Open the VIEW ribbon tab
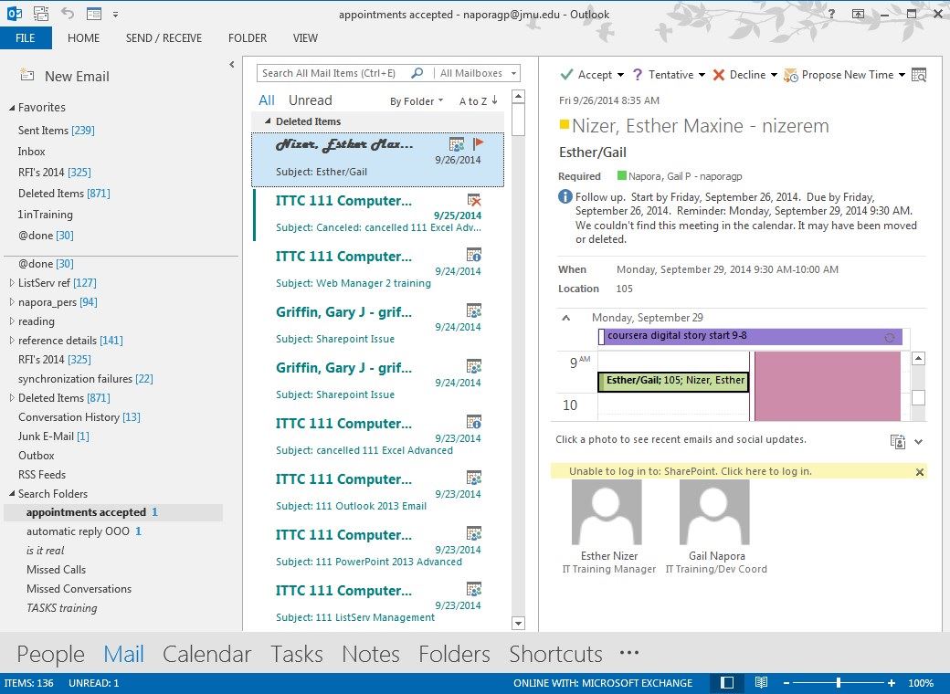950x694 pixels. tap(305, 38)
